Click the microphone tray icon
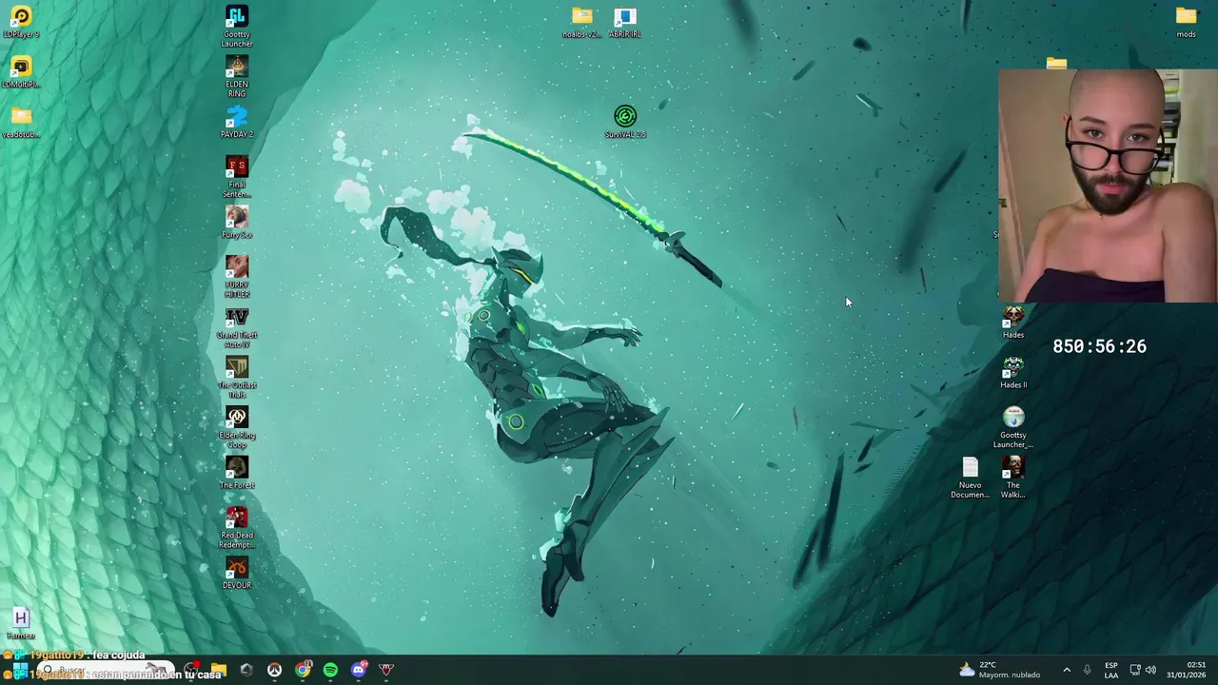The image size is (1218, 685). [1087, 670]
